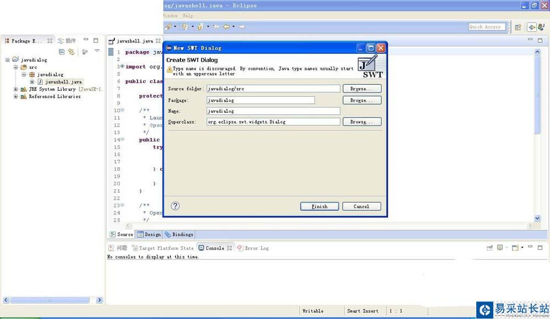Image resolution: width=550 pixels, height=319 pixels.
Task: Switch to the Java perspective icon
Action: tap(541, 27)
